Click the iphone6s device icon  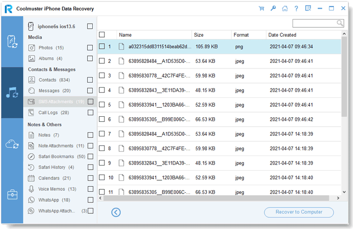31,26
